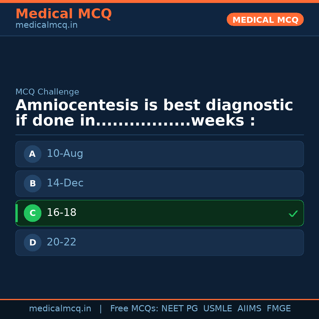This screenshot has height=319, width=319.
Task: Choose the "14-Dec" answer text
Action: click(x=65, y=183)
